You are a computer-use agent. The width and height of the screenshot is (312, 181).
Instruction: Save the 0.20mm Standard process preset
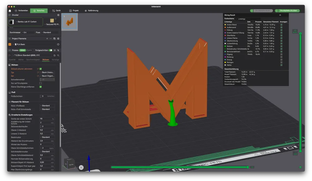(55, 55)
